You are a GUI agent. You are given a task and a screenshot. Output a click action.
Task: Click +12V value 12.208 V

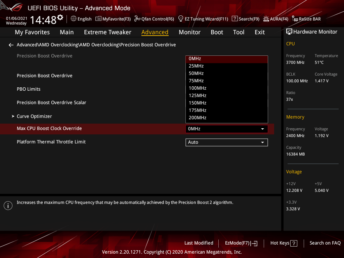pos(294,191)
